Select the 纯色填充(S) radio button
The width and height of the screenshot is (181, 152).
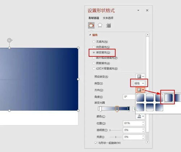point(94,47)
